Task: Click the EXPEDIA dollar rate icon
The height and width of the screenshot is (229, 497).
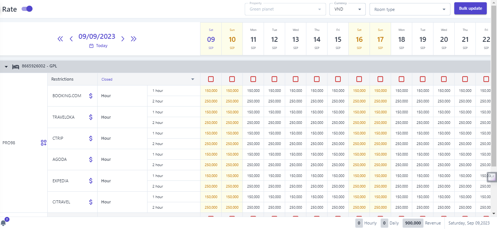Action: [x=91, y=181]
